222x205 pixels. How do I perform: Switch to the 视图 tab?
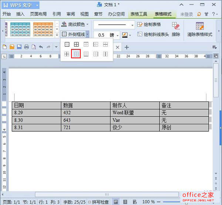tap(84, 14)
